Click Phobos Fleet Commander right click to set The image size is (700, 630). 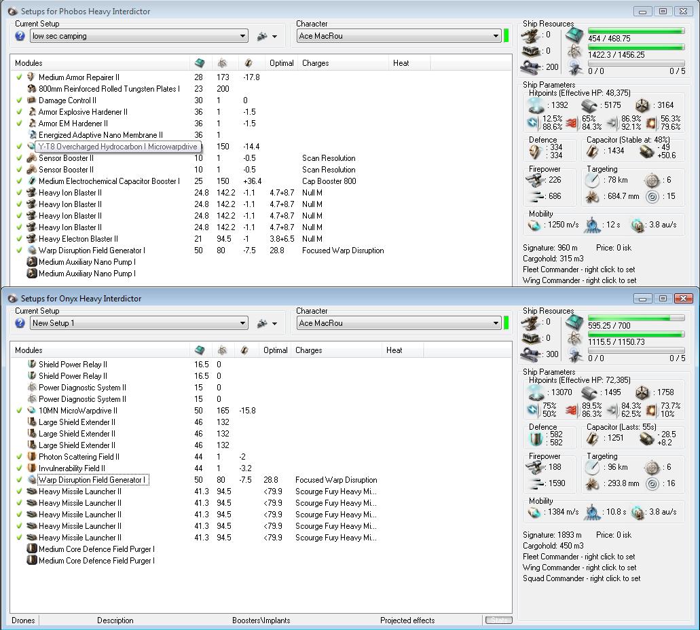(578, 270)
